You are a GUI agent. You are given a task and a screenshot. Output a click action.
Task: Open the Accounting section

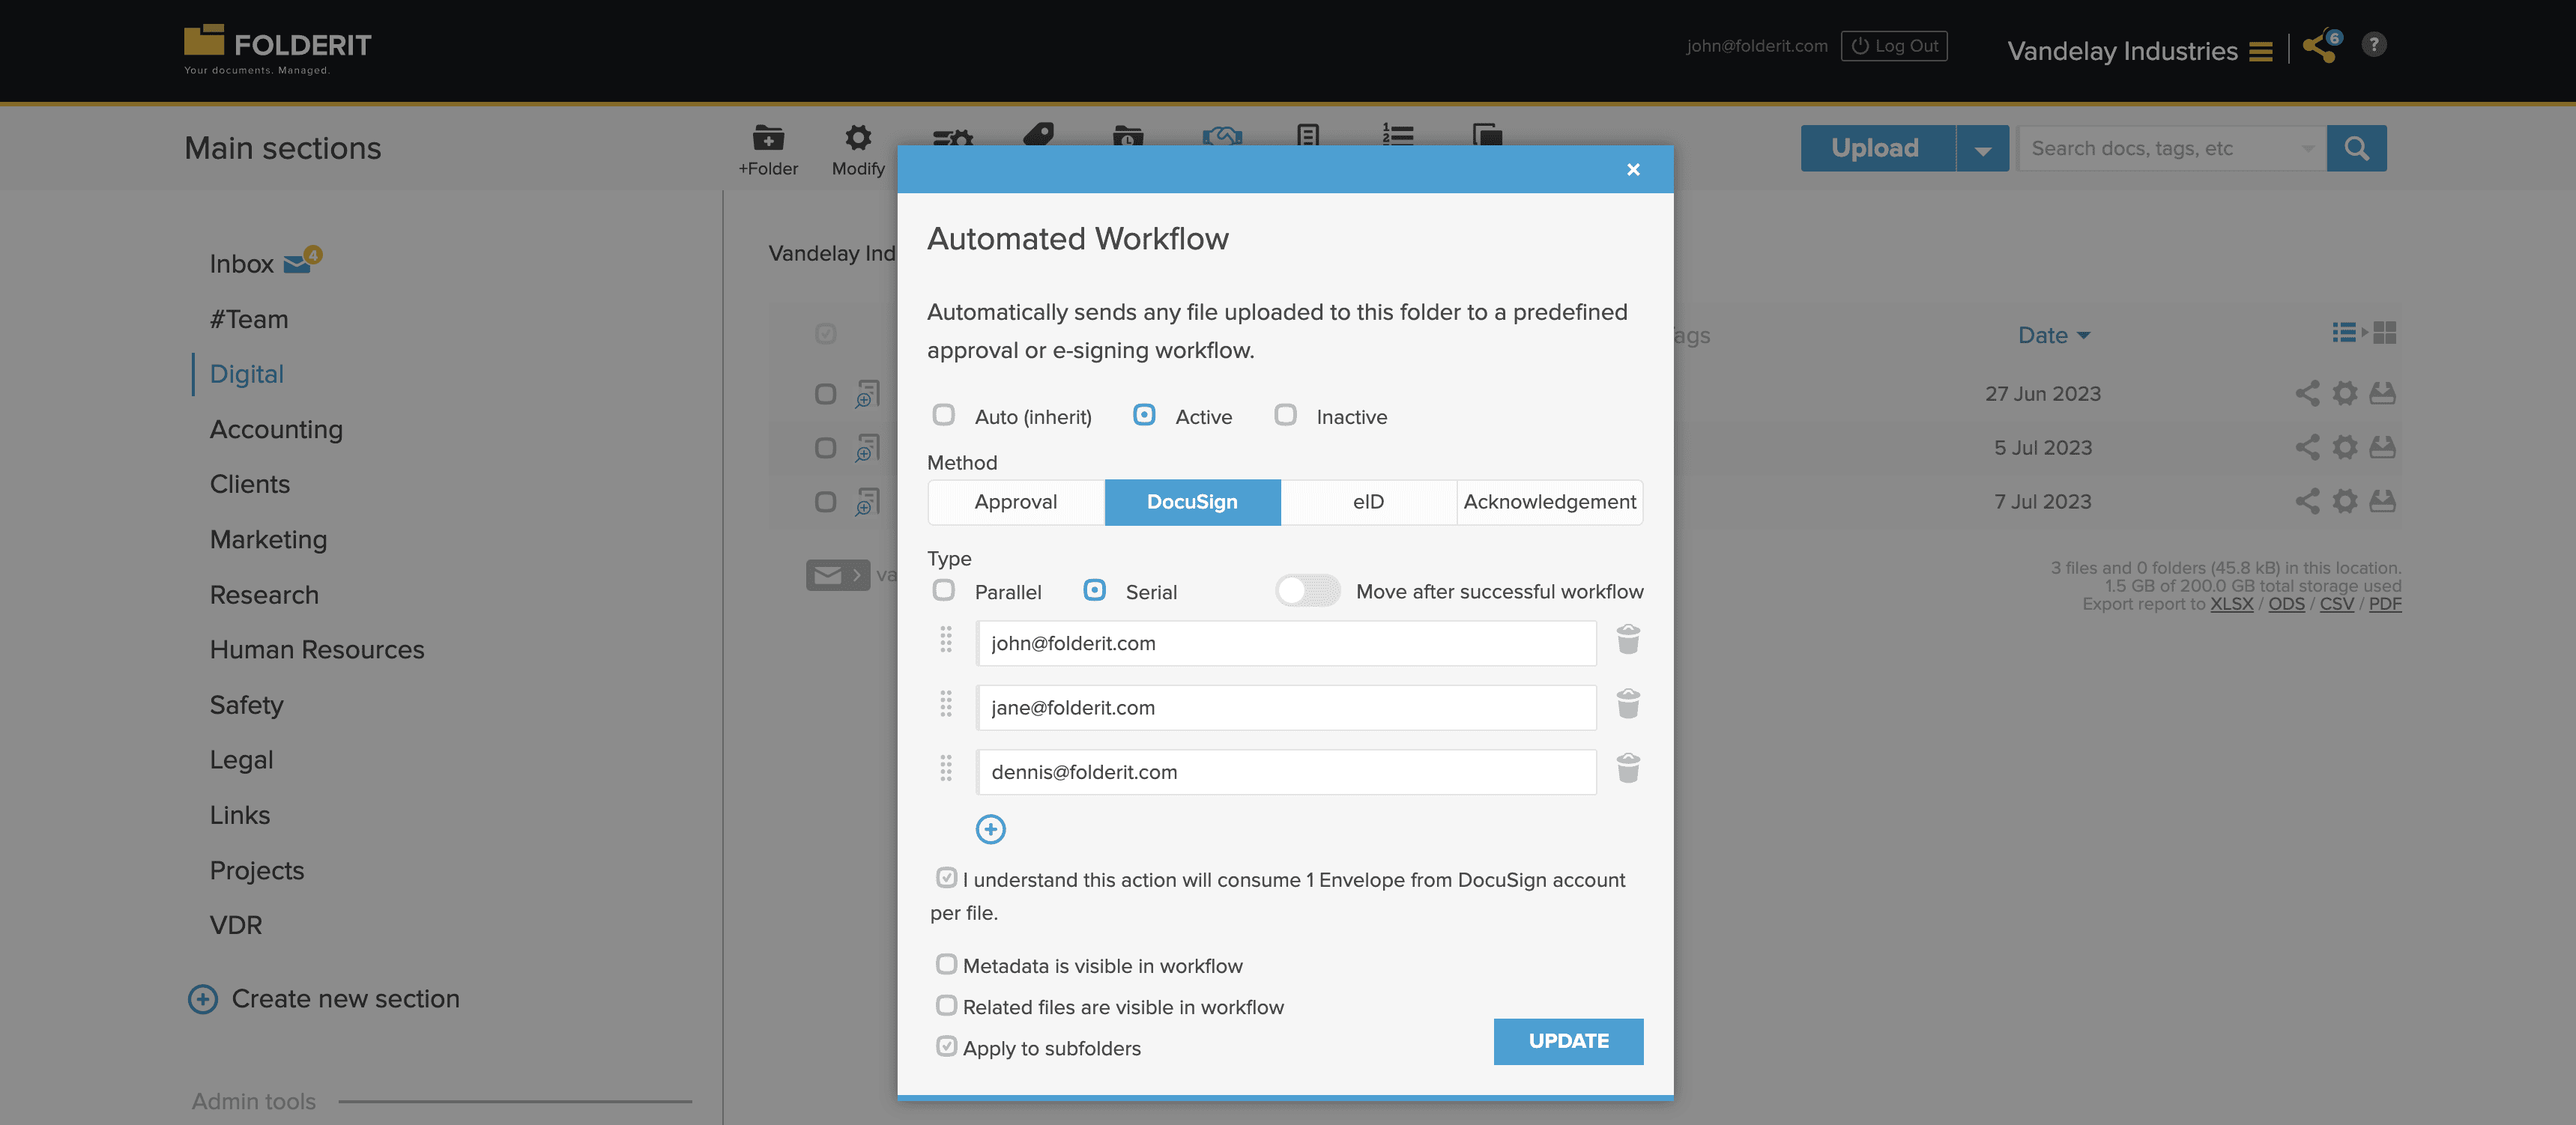click(276, 429)
